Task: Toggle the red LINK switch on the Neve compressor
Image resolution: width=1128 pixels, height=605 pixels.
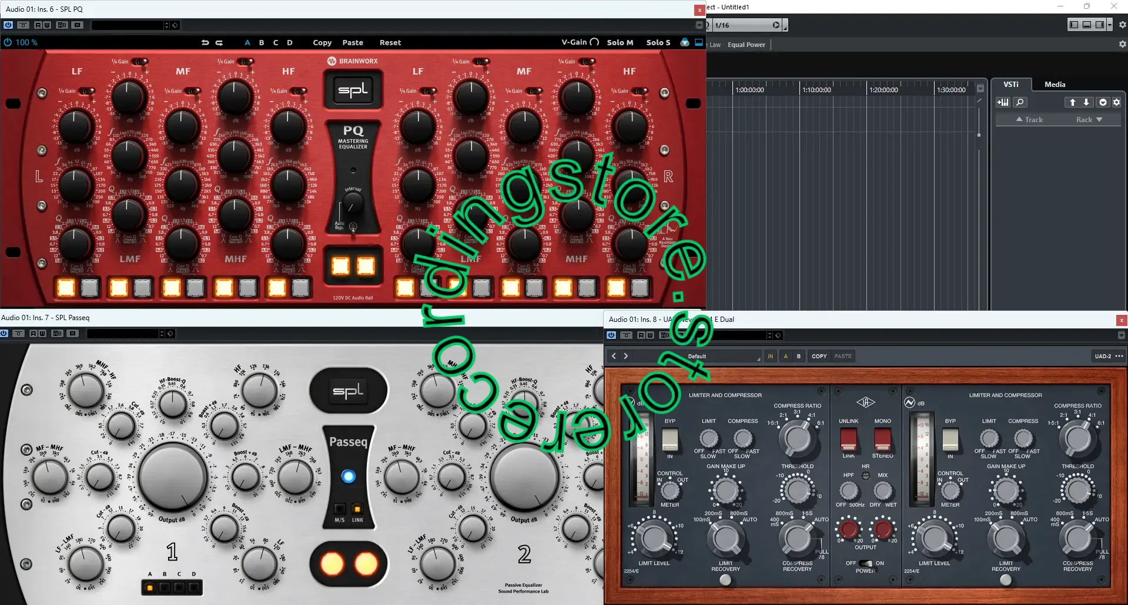Action: tap(848, 439)
